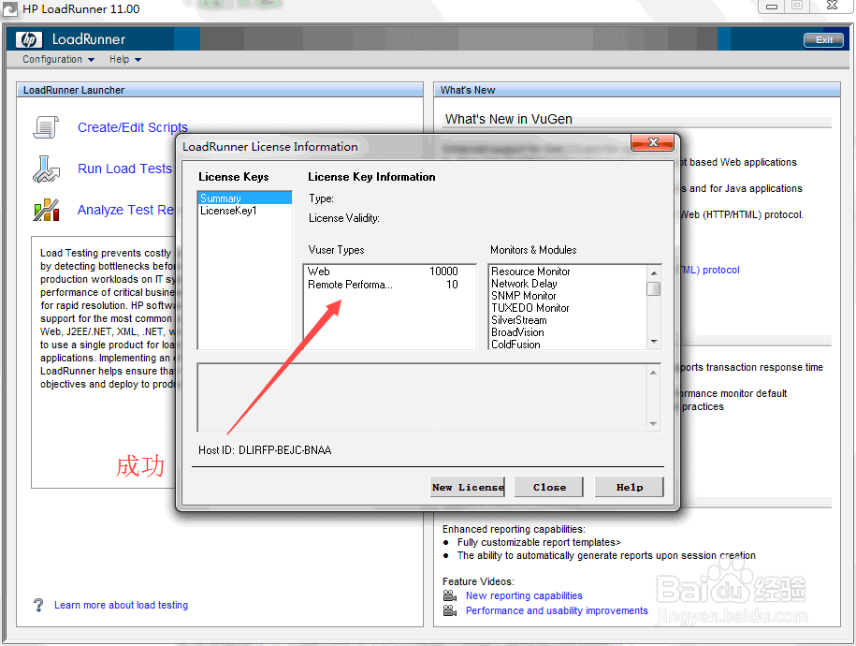Click the LoadRunner title bar app icon

click(10, 9)
